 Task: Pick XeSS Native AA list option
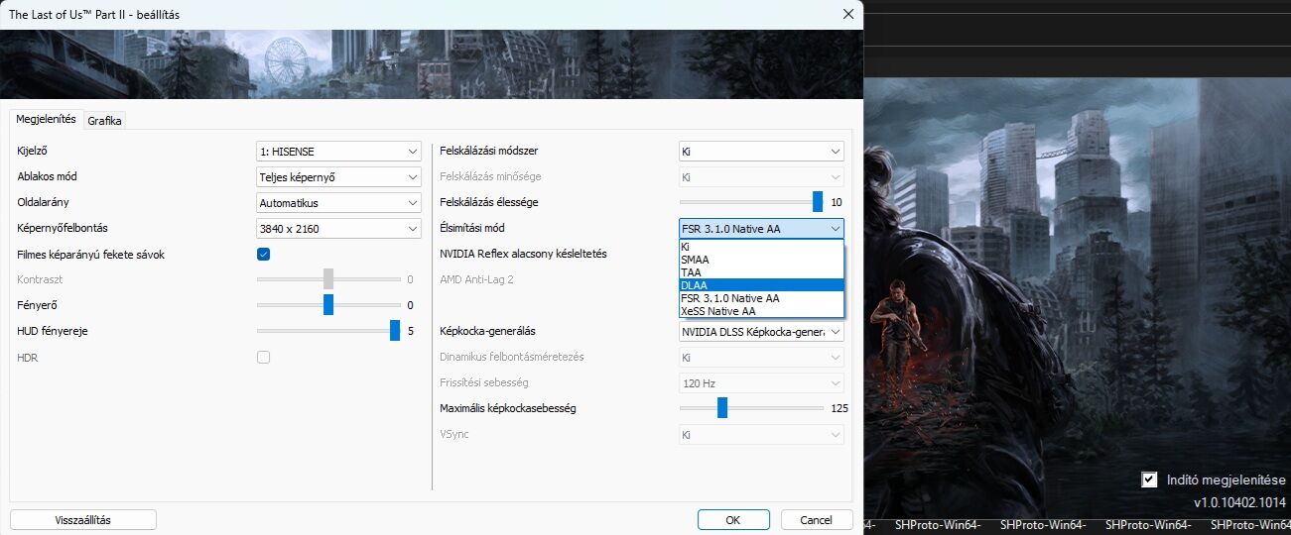point(761,310)
